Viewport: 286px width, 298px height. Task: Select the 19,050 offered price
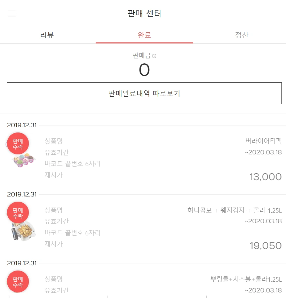(265, 246)
